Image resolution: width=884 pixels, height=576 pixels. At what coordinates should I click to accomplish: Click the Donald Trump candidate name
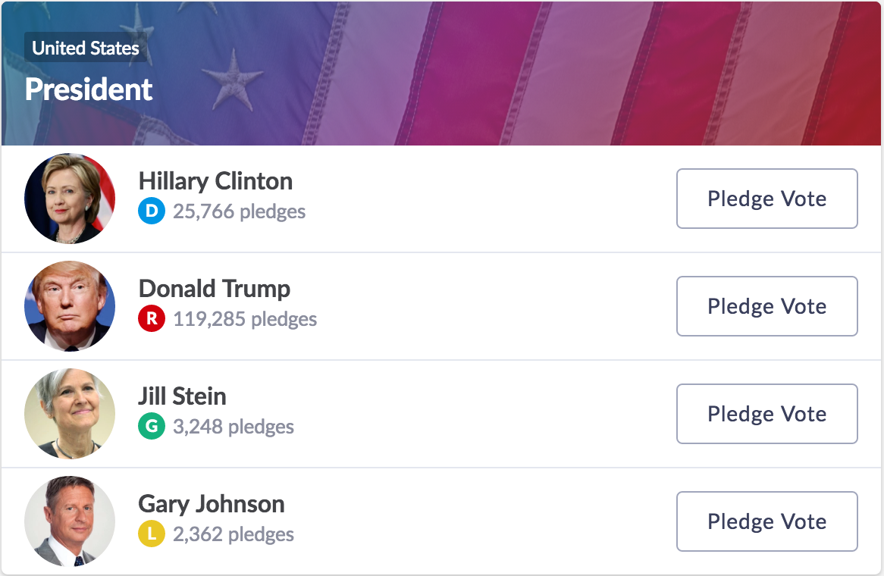[215, 289]
